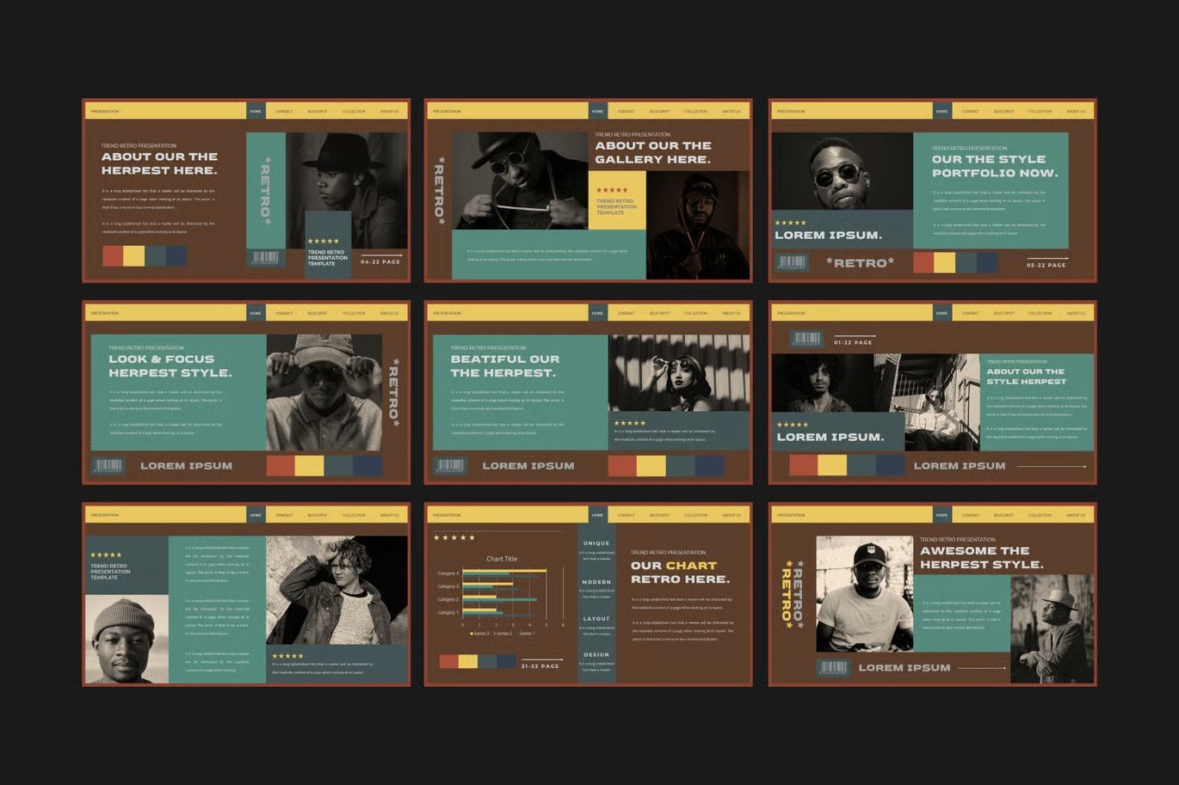Pick the red swatch on About Our The Herpest slide
The height and width of the screenshot is (785, 1179).
(113, 255)
